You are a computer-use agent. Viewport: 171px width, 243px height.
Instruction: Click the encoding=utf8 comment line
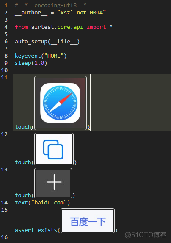pos(52,6)
